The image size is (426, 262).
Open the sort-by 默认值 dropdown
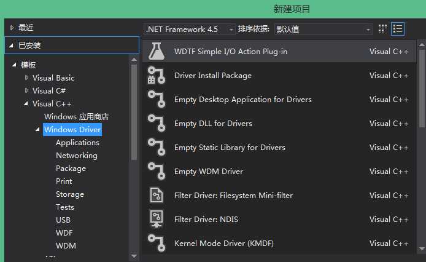(323, 29)
